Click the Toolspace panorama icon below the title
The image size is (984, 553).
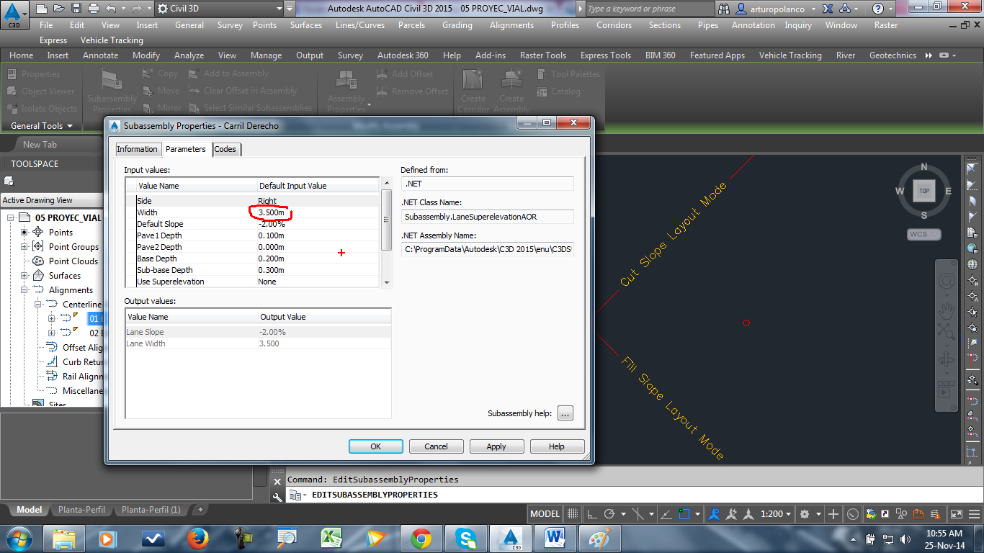(x=9, y=181)
